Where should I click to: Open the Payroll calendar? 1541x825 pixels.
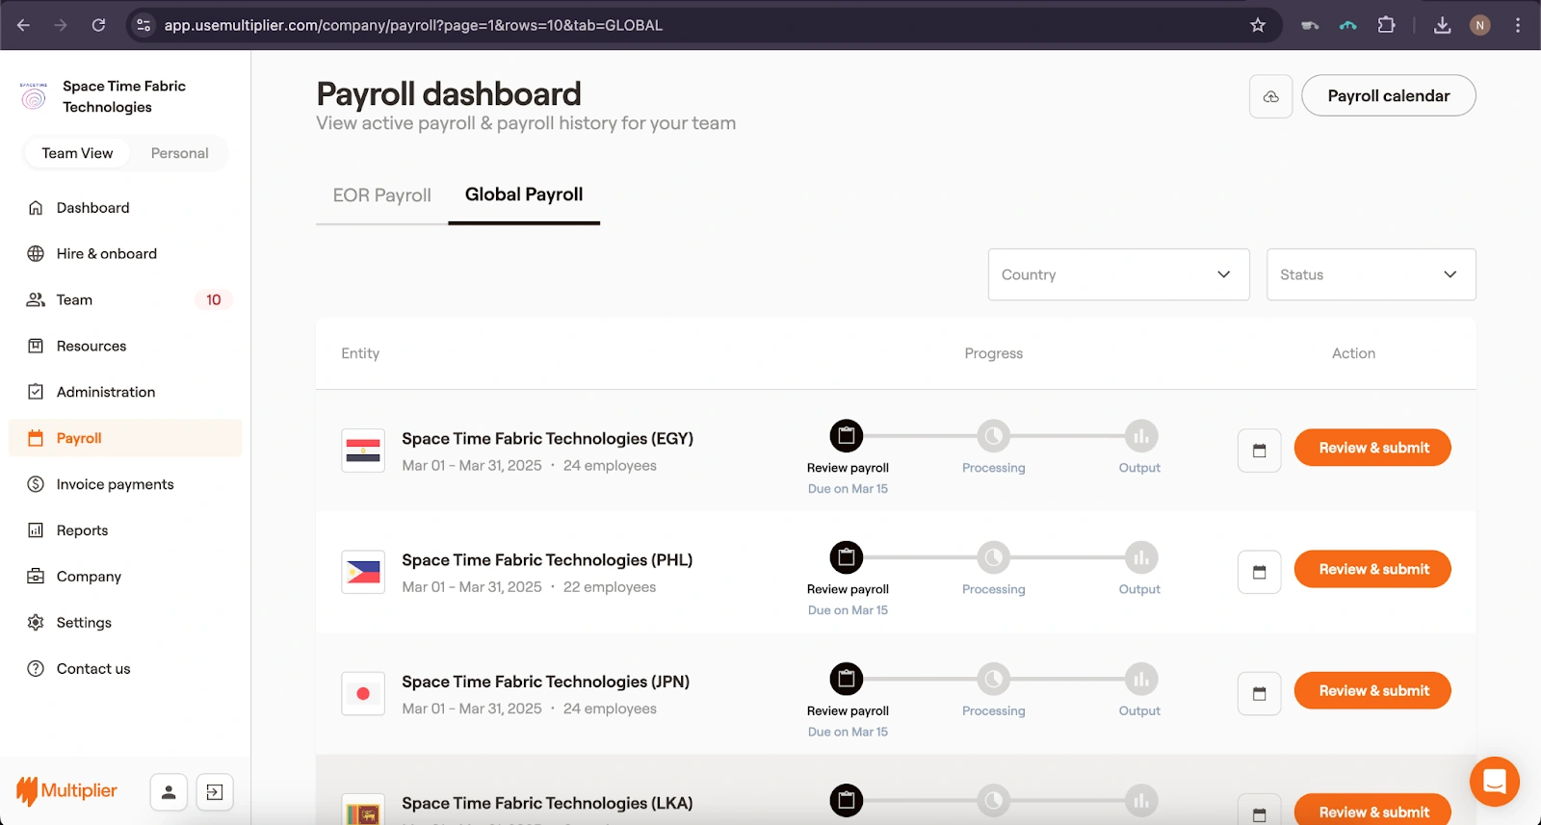tap(1388, 96)
